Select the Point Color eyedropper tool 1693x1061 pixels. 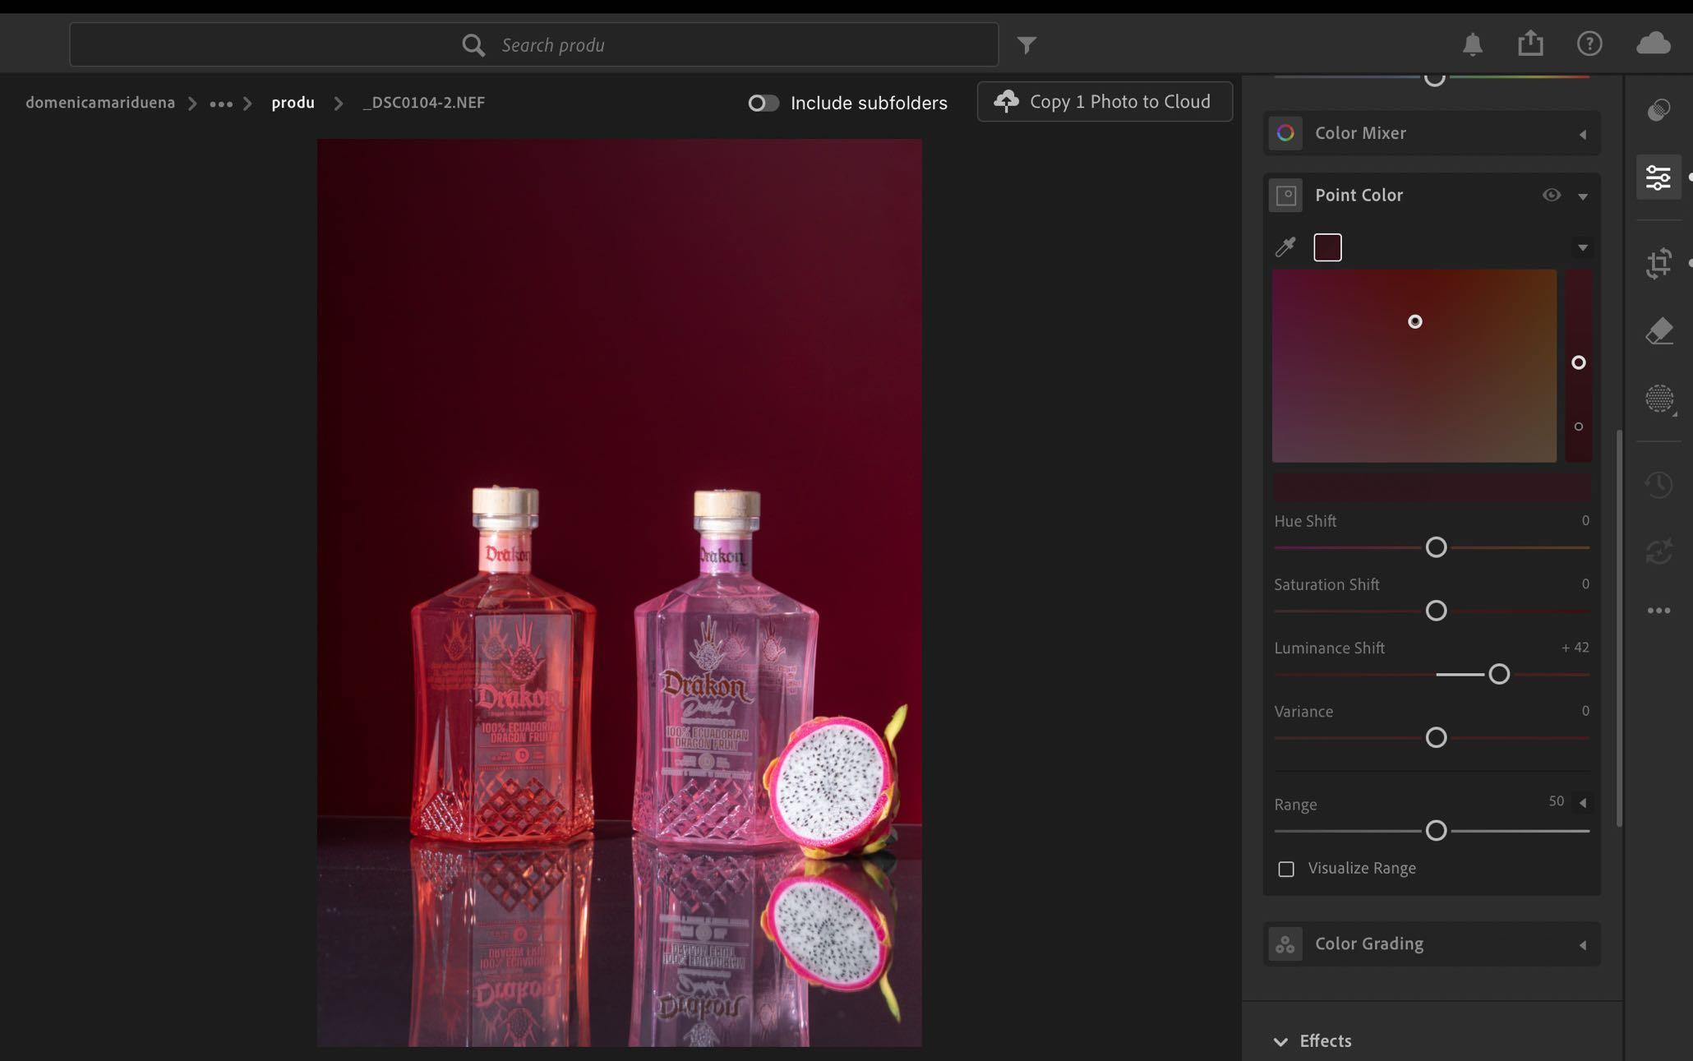click(x=1285, y=247)
